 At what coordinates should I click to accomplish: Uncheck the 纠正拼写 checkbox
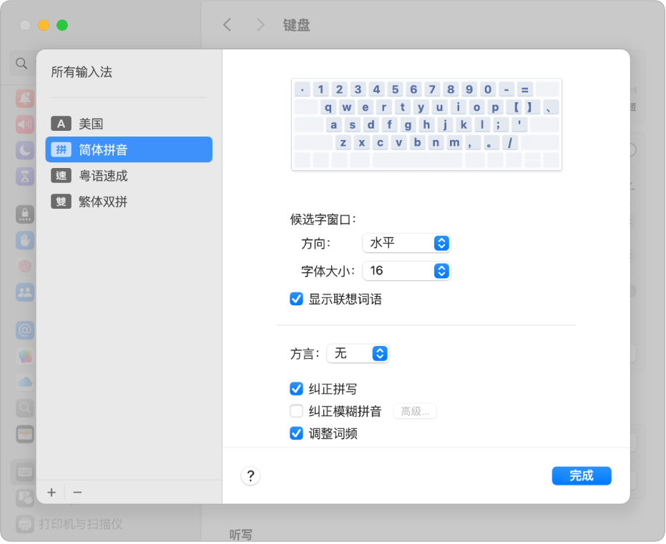click(296, 389)
